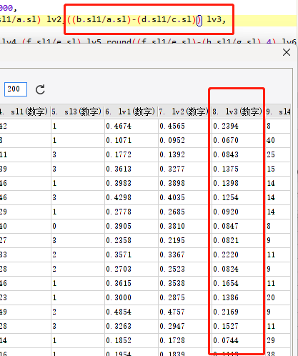
Task: Click lv2 cell 0.2875
Action: 184,297
